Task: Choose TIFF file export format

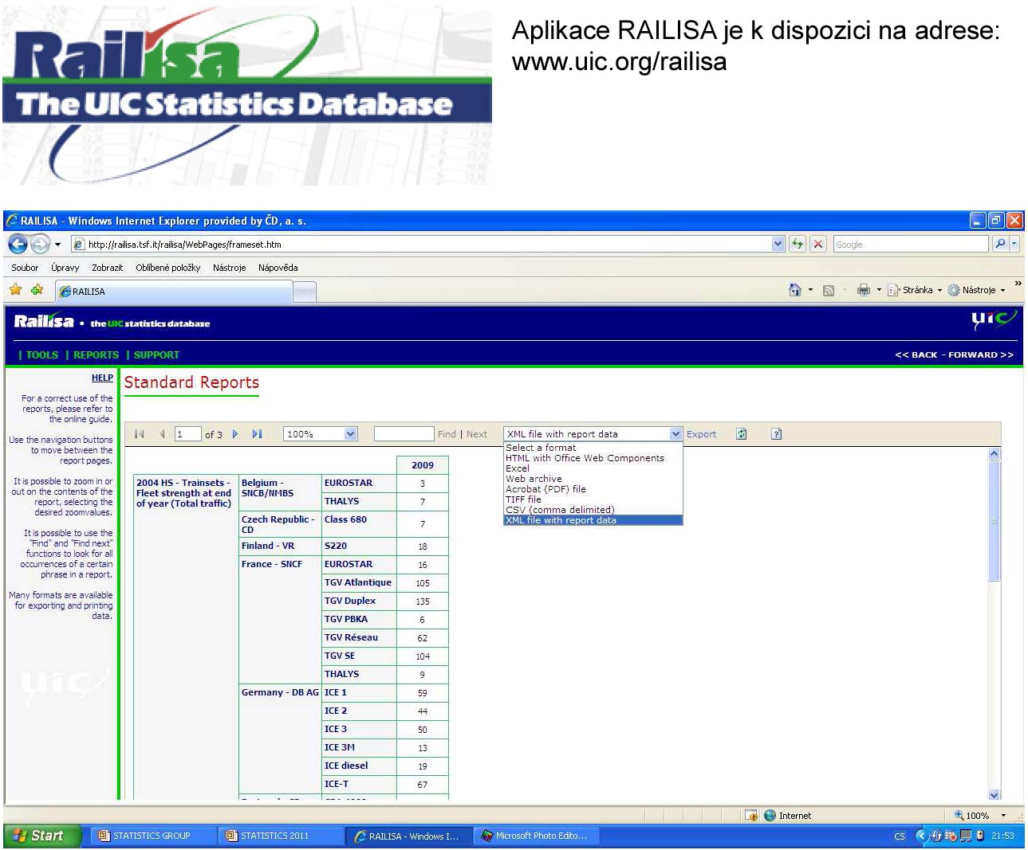Action: (x=593, y=499)
